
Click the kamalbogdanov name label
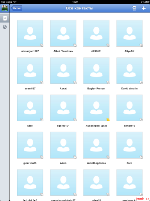click(96, 163)
